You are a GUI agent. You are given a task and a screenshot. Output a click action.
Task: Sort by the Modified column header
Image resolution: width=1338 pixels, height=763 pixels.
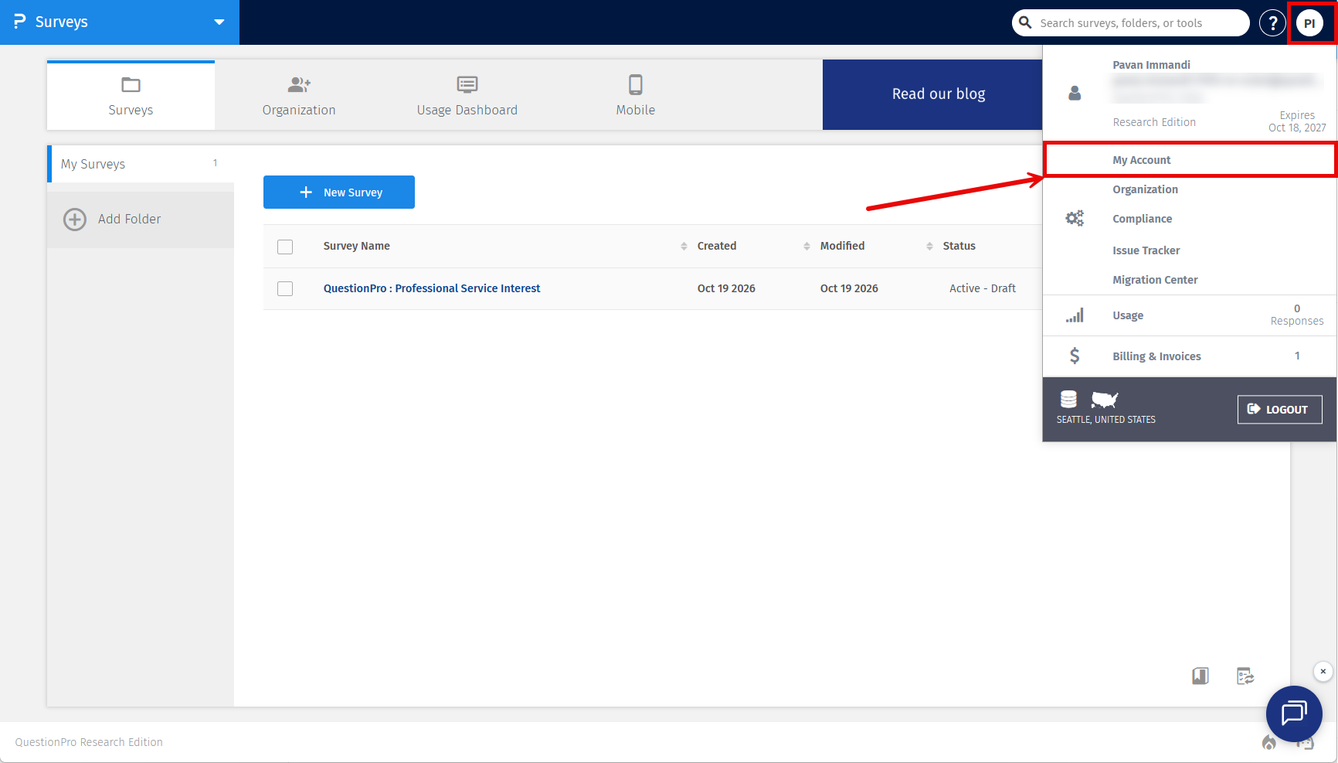[842, 246]
